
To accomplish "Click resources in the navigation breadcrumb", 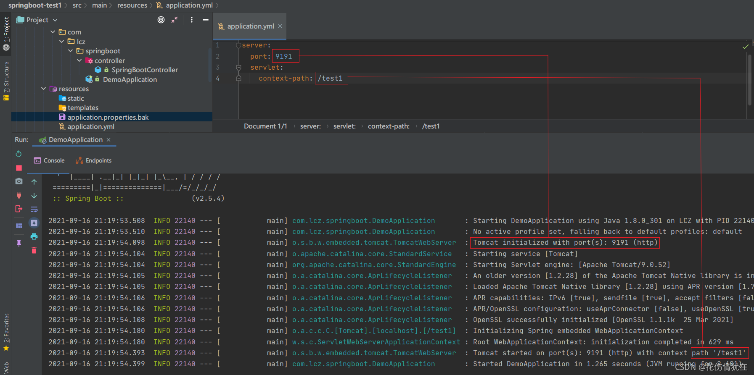I will tap(132, 5).
